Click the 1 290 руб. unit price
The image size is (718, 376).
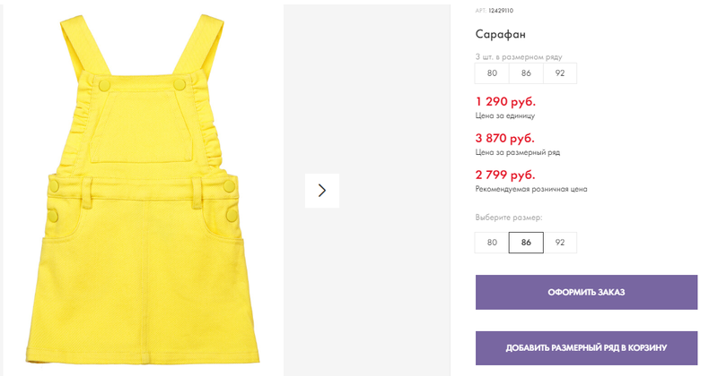[x=505, y=101]
